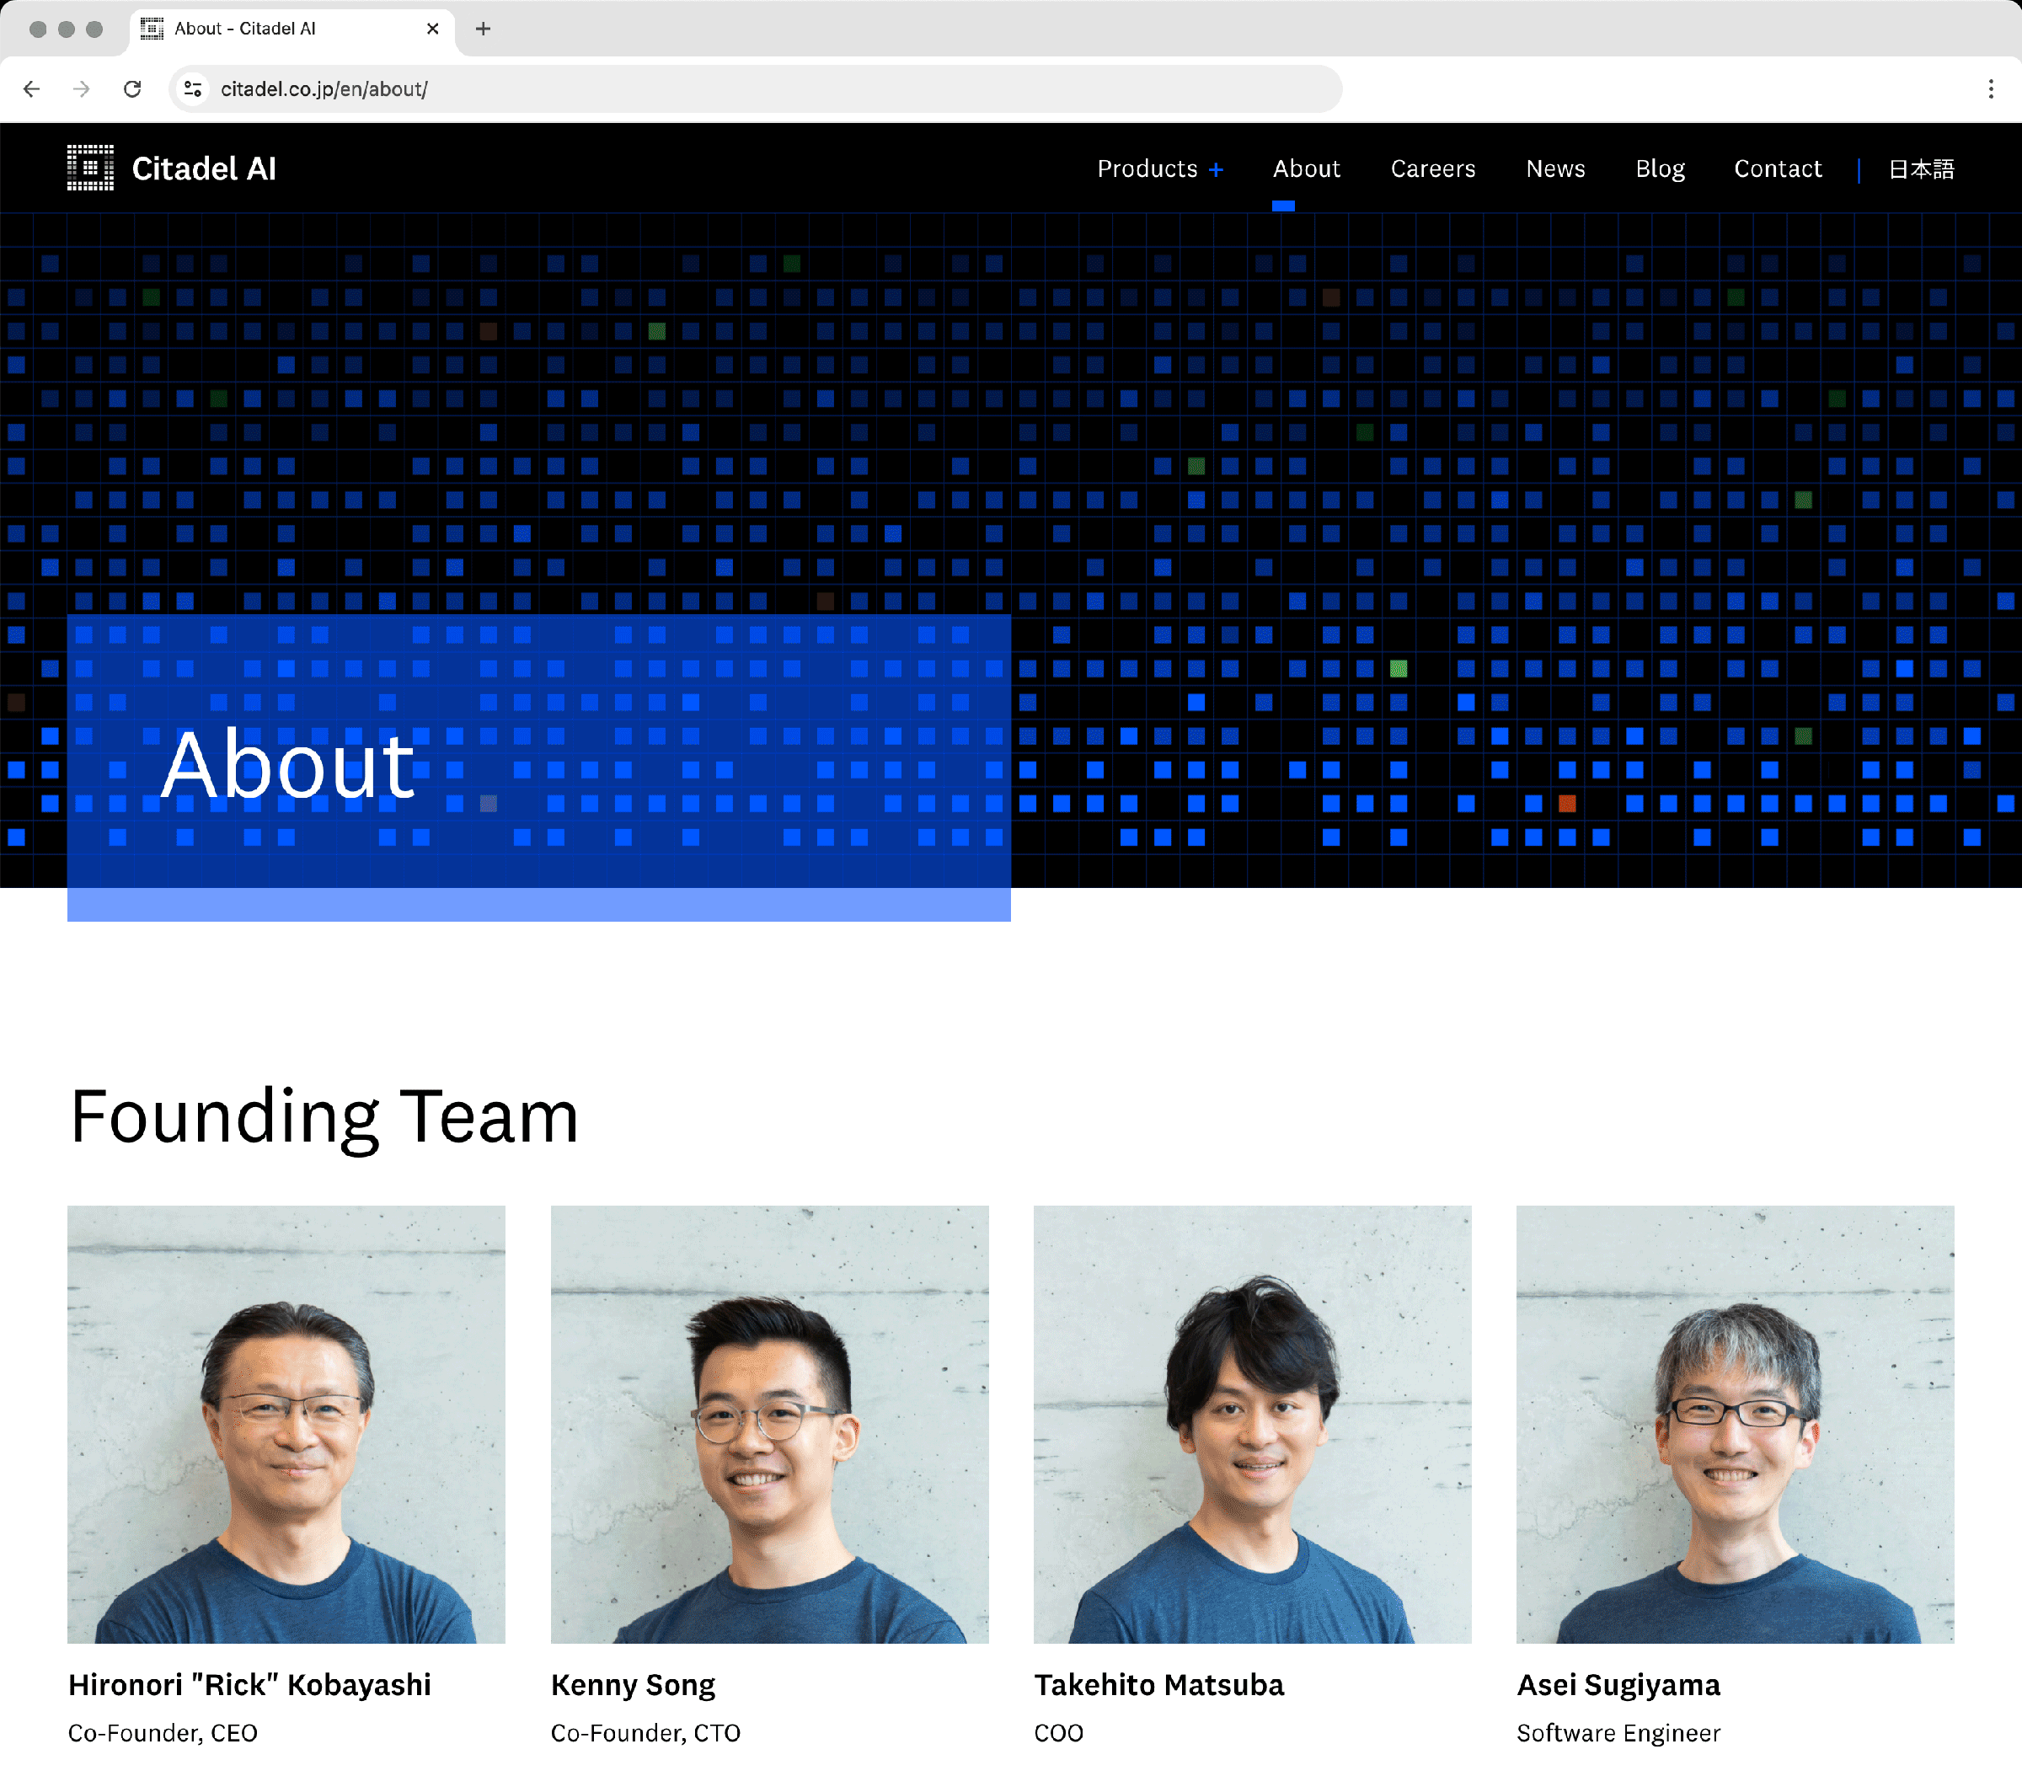Reload the page
The height and width of the screenshot is (1776, 2022).
[x=132, y=89]
